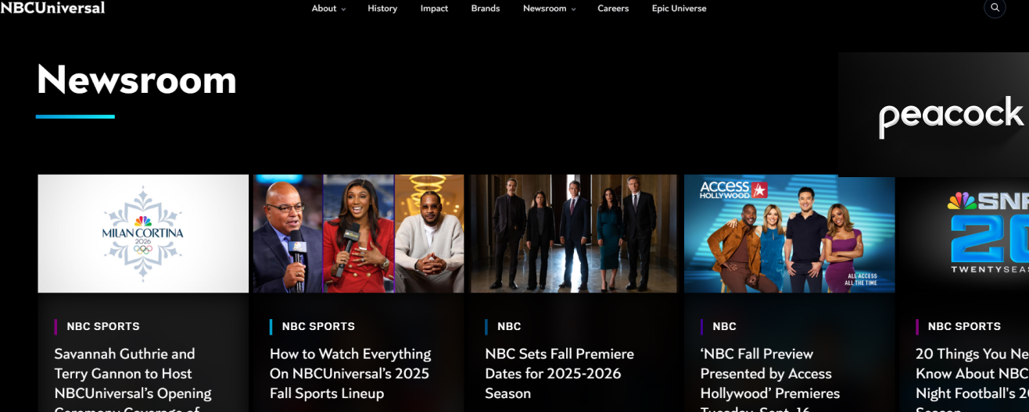This screenshot has height=412, width=1029.
Task: Open the sports broadcasters collage thumbnail
Action: click(358, 233)
